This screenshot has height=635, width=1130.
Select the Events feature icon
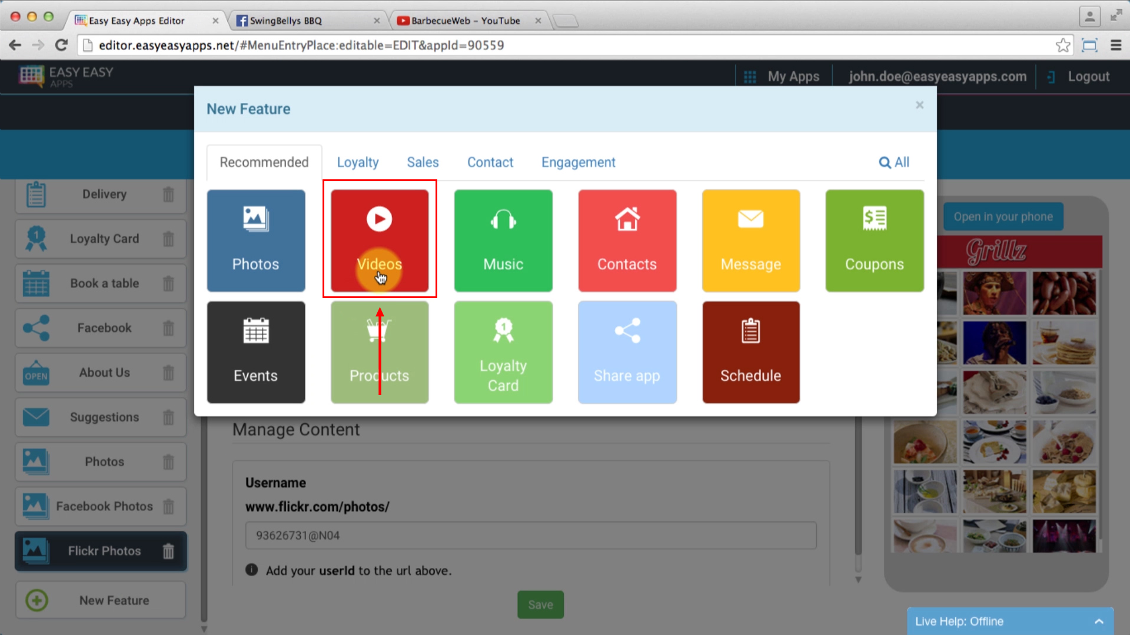[255, 352]
